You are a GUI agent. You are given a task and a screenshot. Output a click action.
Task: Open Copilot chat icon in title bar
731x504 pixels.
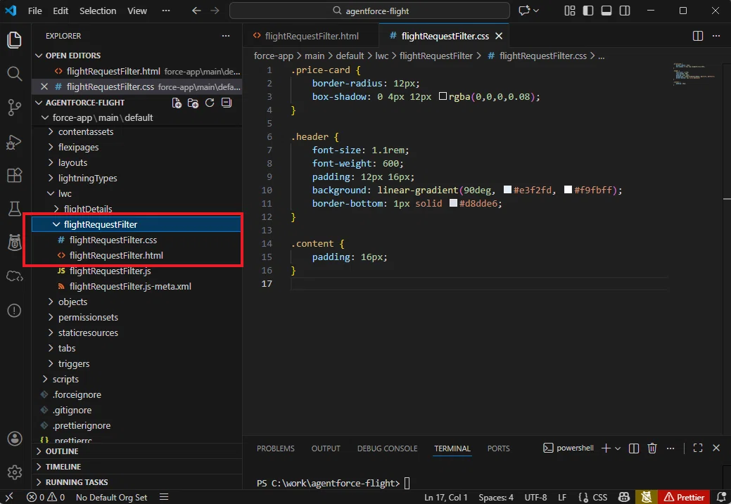click(524, 11)
